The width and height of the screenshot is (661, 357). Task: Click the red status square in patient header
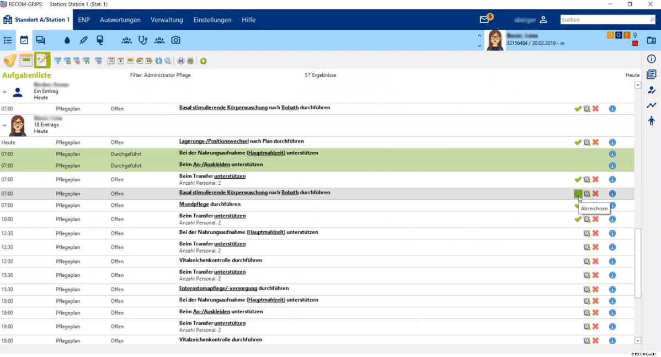[635, 43]
